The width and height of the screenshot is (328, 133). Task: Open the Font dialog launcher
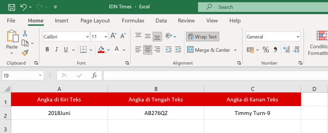click(127, 63)
